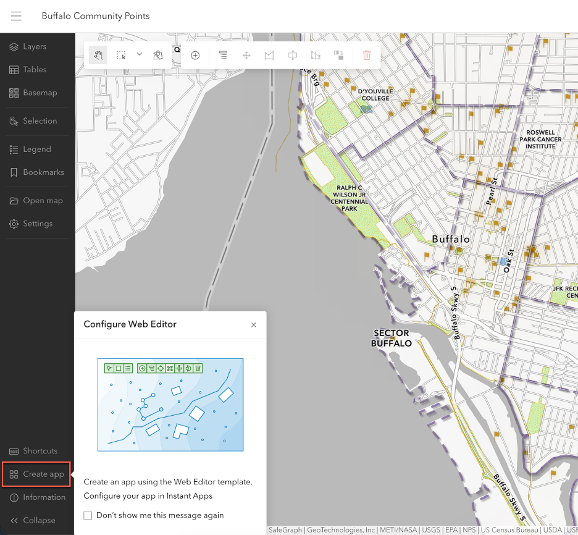Click the clear selection icon in the toolbar
Viewport: 578px width, 535px height.
coord(157,55)
